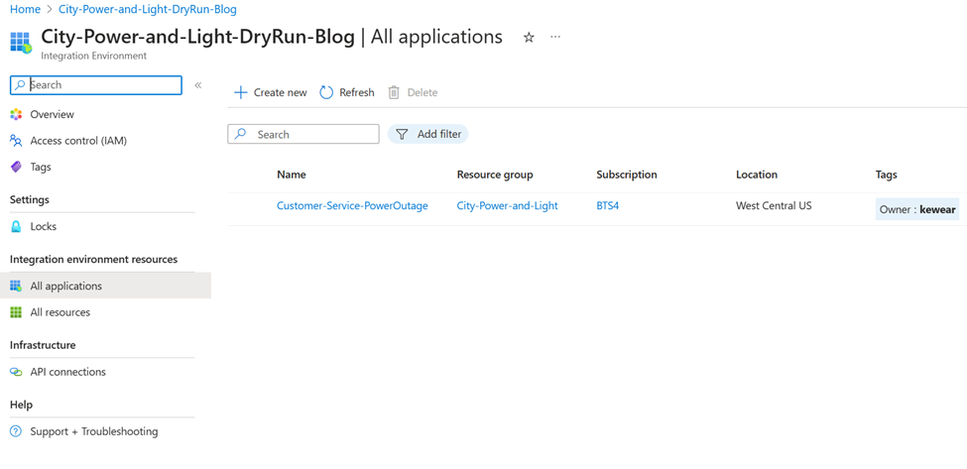Click the Access control people icon
967x469 pixels.
point(16,141)
